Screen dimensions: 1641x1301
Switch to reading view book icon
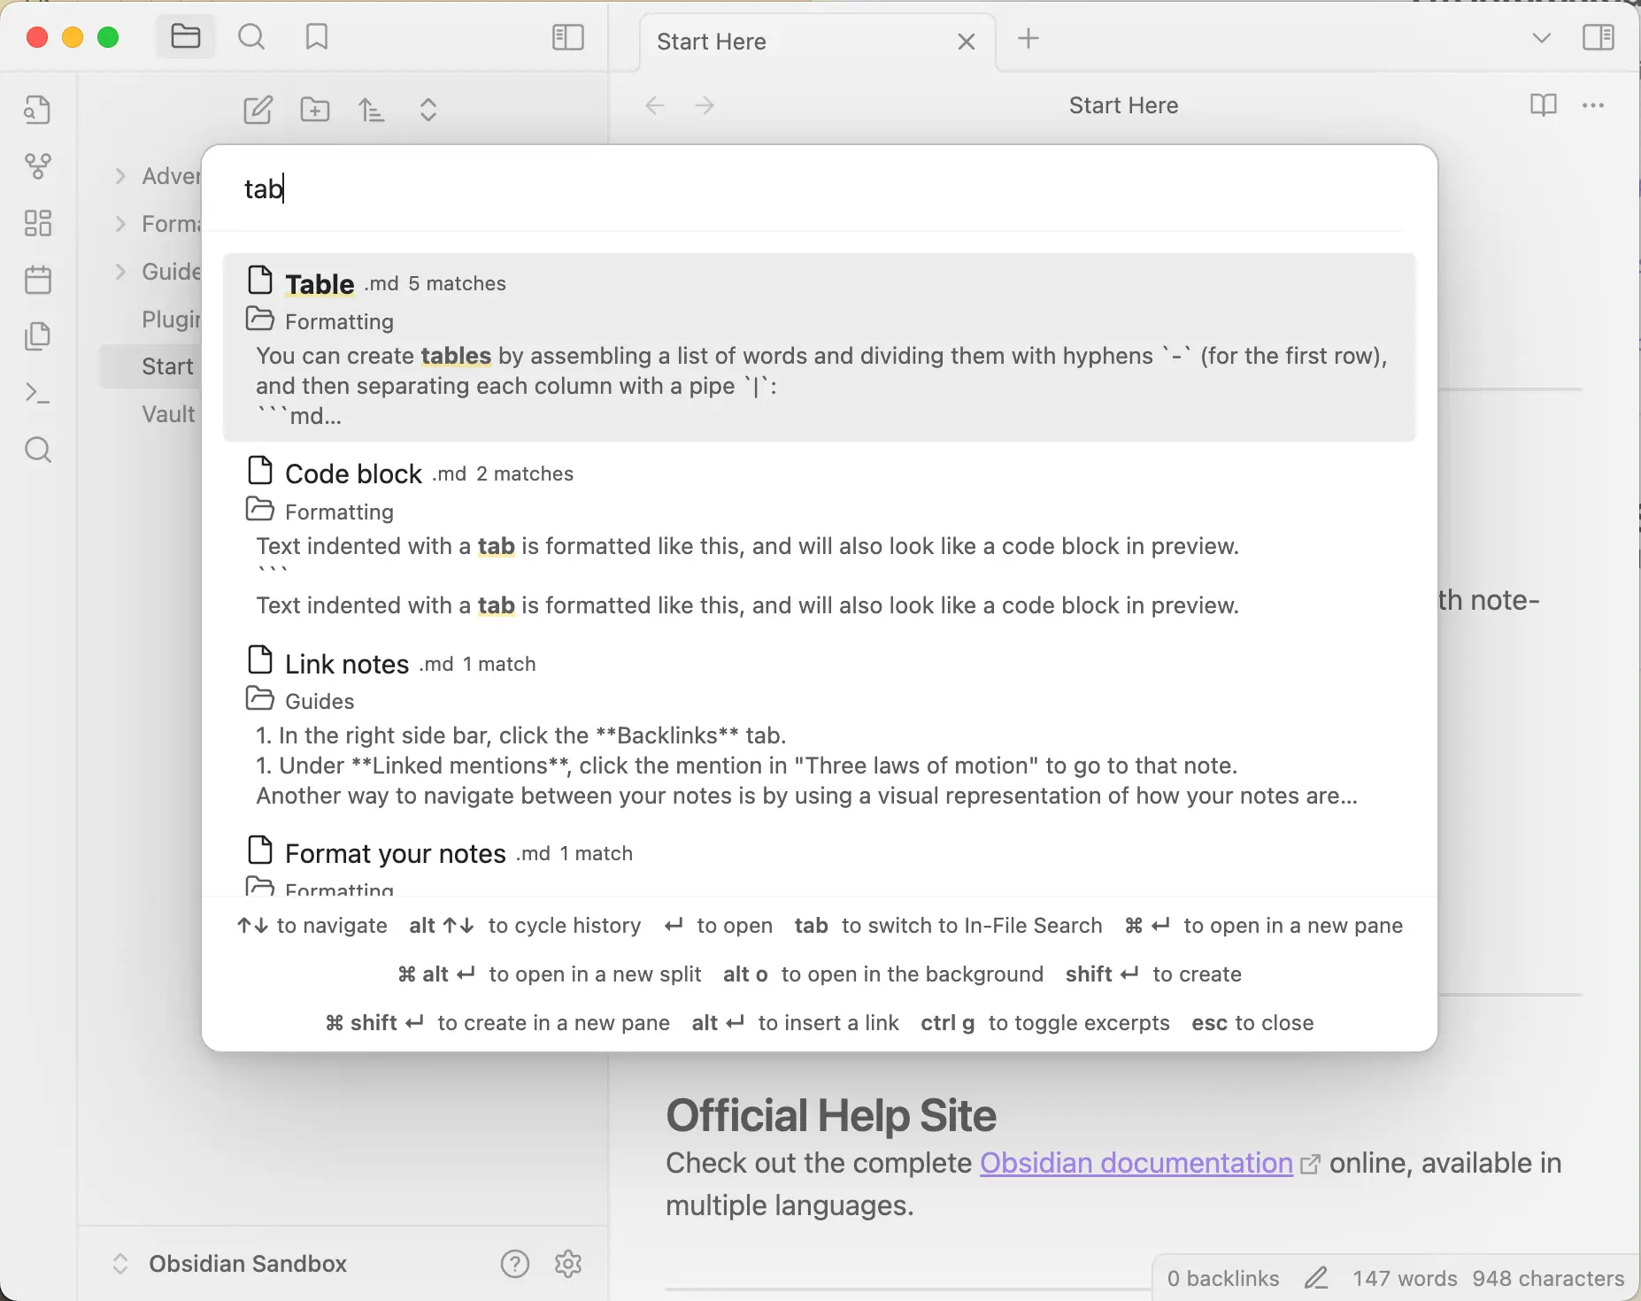[1543, 105]
